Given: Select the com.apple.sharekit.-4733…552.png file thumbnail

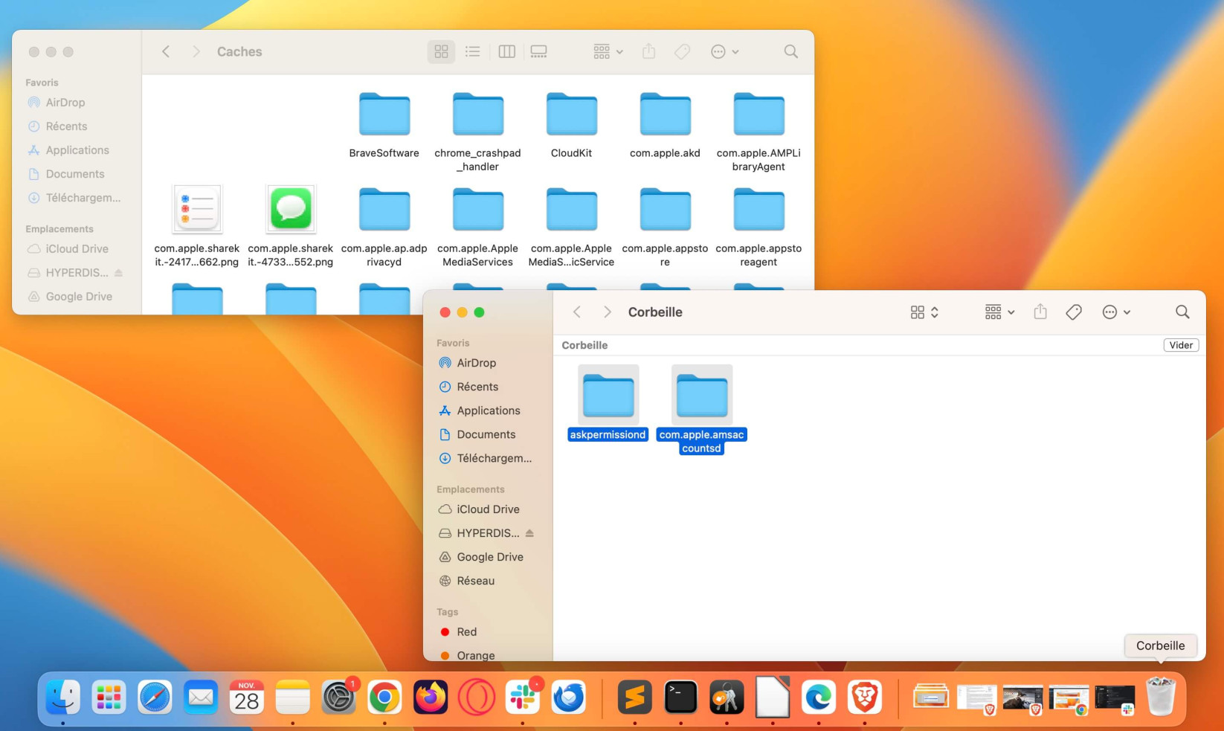Looking at the screenshot, I should (291, 209).
